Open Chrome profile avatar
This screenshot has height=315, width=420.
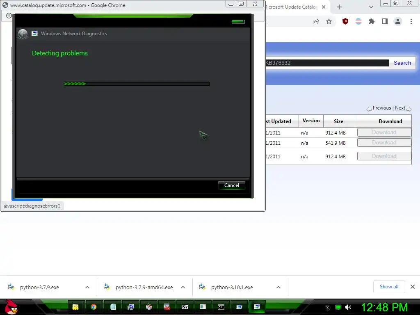pyautogui.click(x=398, y=21)
